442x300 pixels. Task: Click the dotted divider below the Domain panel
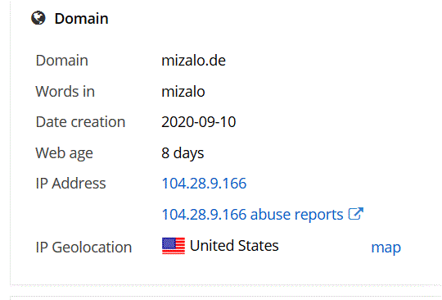(x=226, y=285)
